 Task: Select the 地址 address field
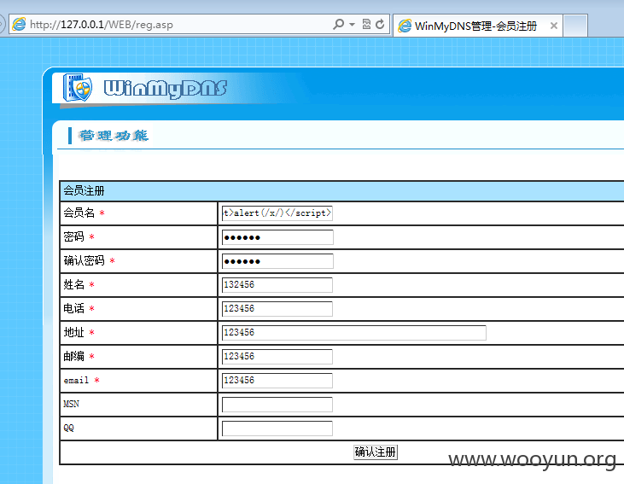tap(353, 333)
